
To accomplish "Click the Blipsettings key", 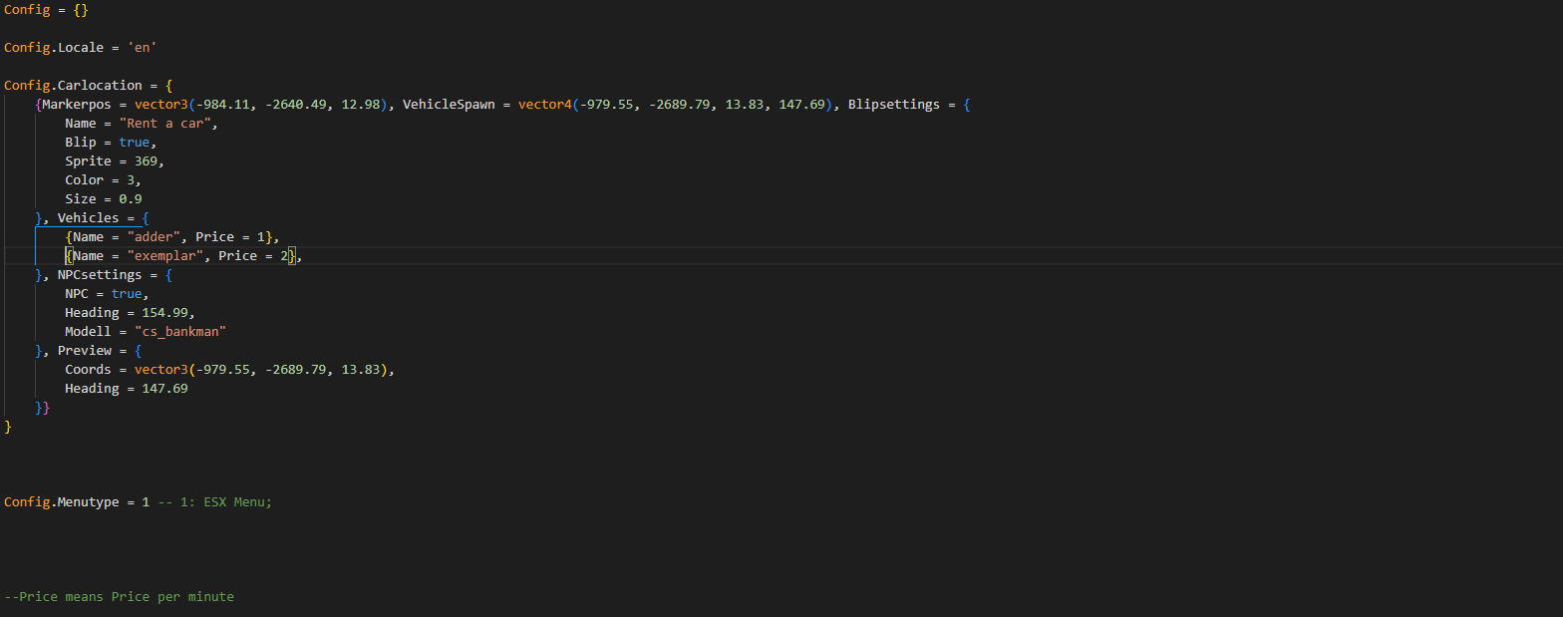I will [x=894, y=105].
